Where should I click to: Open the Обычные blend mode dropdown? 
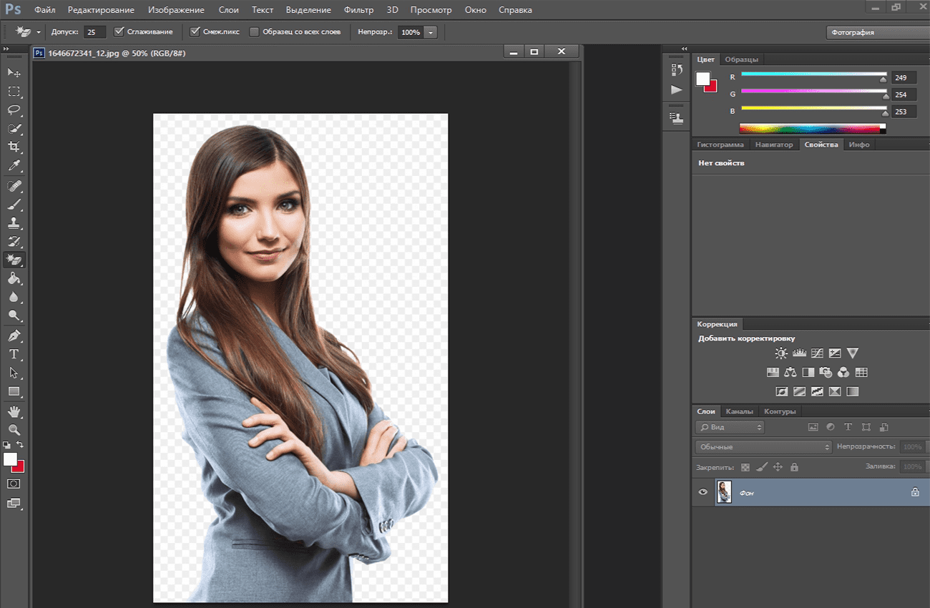763,447
